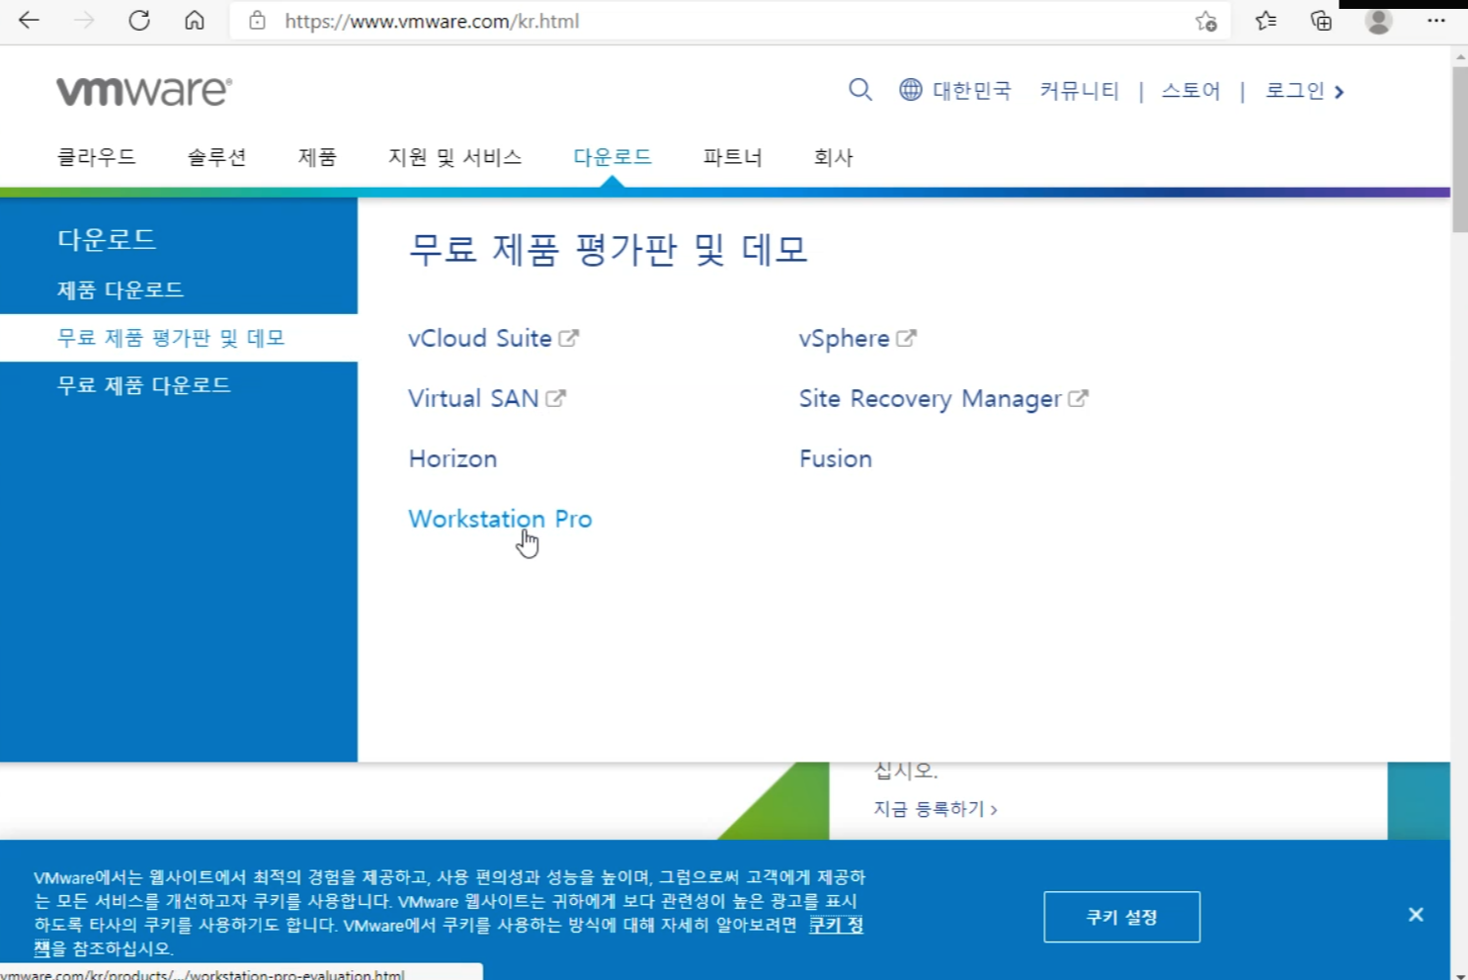1468x980 pixels.
Task: Click the scrollbar up arrow
Action: [1459, 56]
